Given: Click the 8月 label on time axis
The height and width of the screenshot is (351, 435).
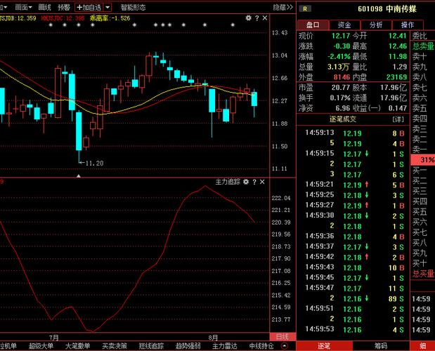Looking at the screenshot, I should point(213,338).
